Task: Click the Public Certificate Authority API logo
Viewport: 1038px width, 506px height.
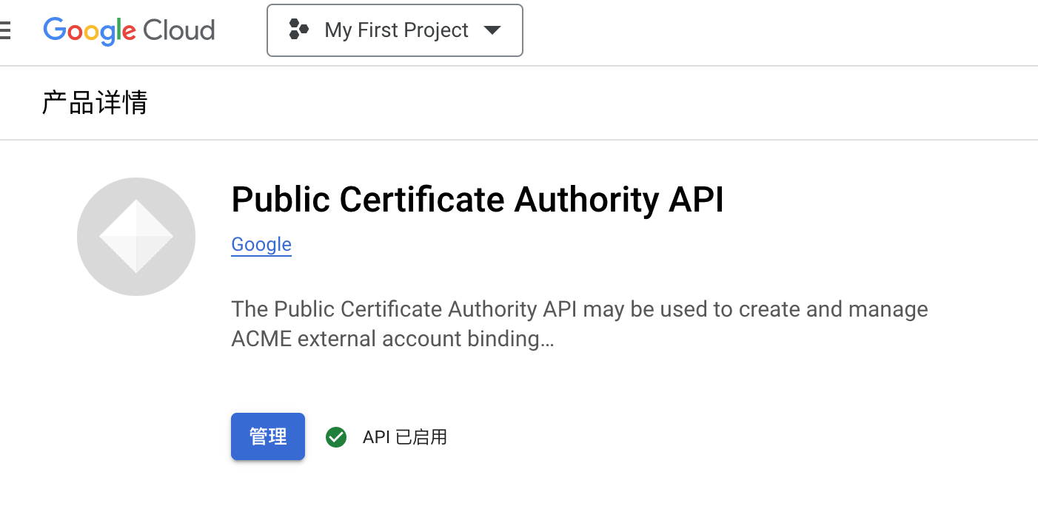Action: click(136, 237)
